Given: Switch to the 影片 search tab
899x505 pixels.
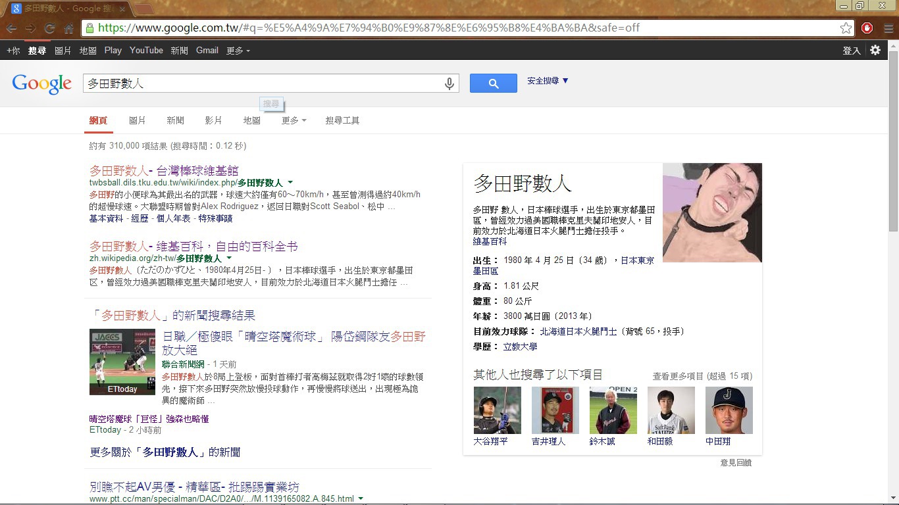Looking at the screenshot, I should click(x=213, y=120).
